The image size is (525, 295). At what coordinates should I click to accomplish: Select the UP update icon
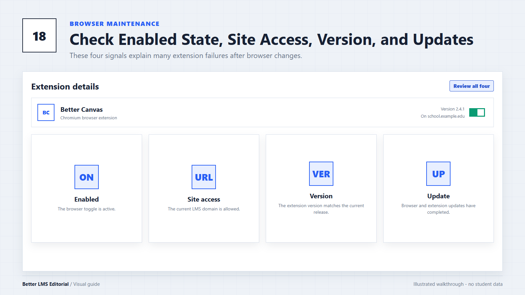tap(438, 174)
